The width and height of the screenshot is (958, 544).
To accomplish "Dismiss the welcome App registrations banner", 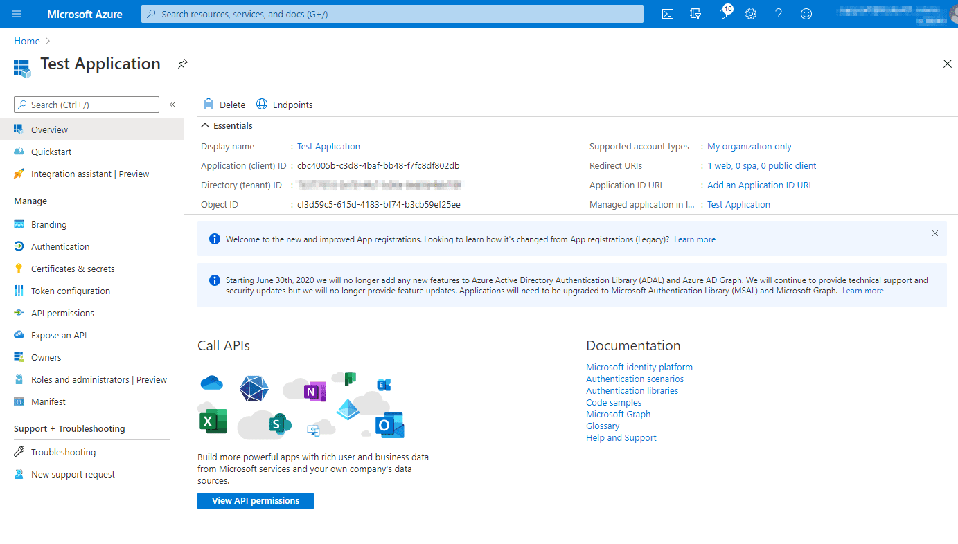I will (x=934, y=233).
